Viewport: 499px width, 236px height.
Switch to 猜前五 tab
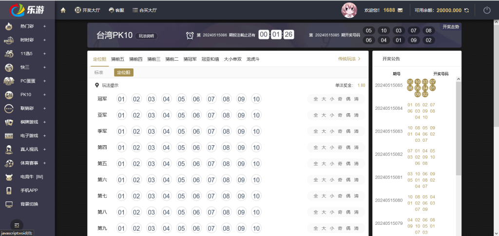pyautogui.click(x=118, y=59)
